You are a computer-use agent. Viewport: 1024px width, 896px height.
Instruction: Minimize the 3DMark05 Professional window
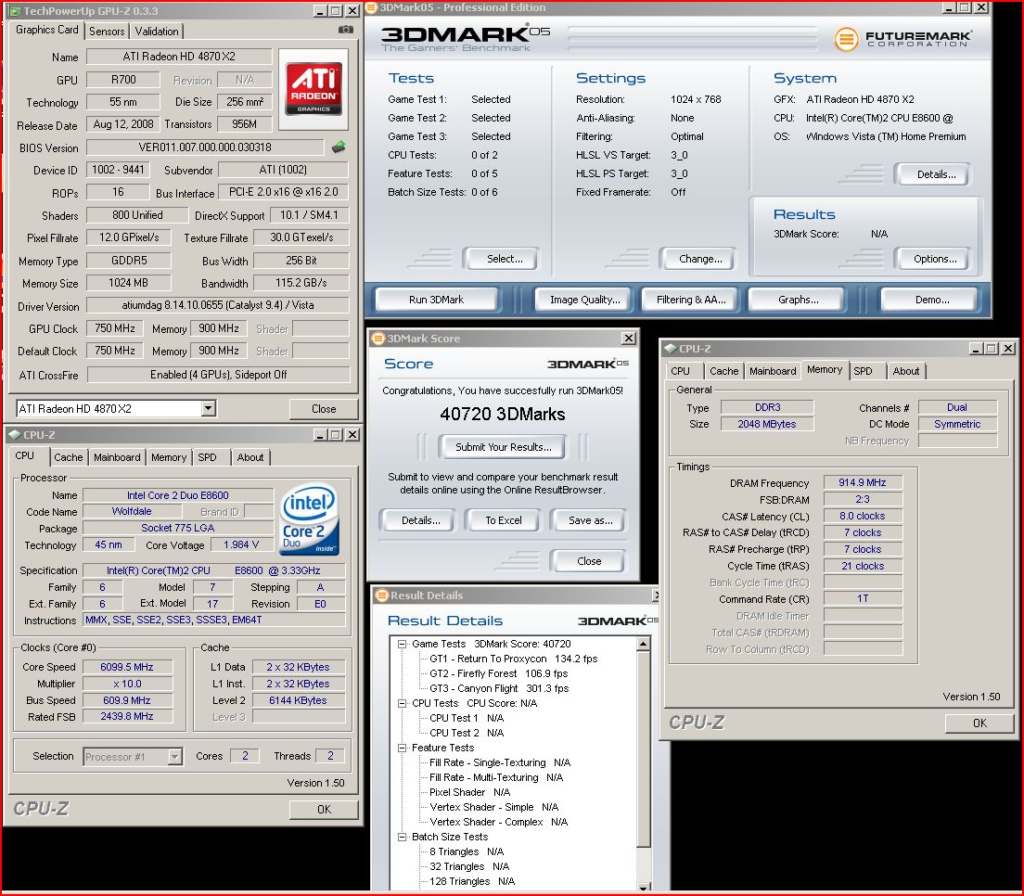949,7
